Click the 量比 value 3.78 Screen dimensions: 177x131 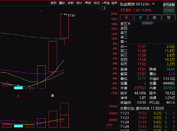pos(172,74)
